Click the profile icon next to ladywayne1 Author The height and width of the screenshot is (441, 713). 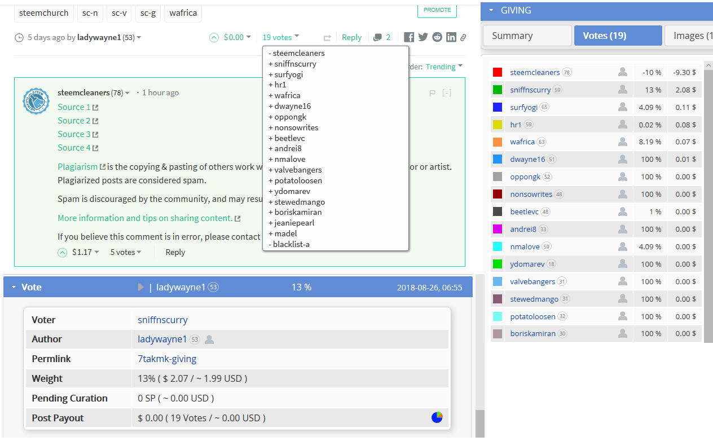click(x=209, y=339)
